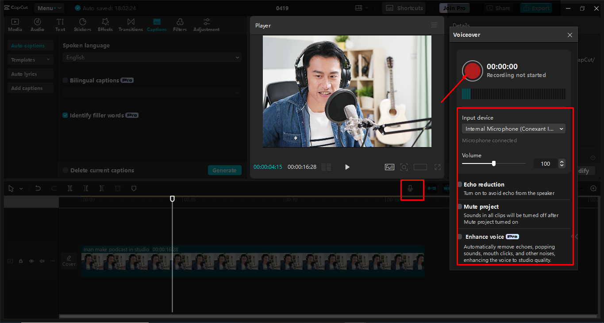
Task: Toggle the Enhance voice checkbox
Action: (x=460, y=237)
